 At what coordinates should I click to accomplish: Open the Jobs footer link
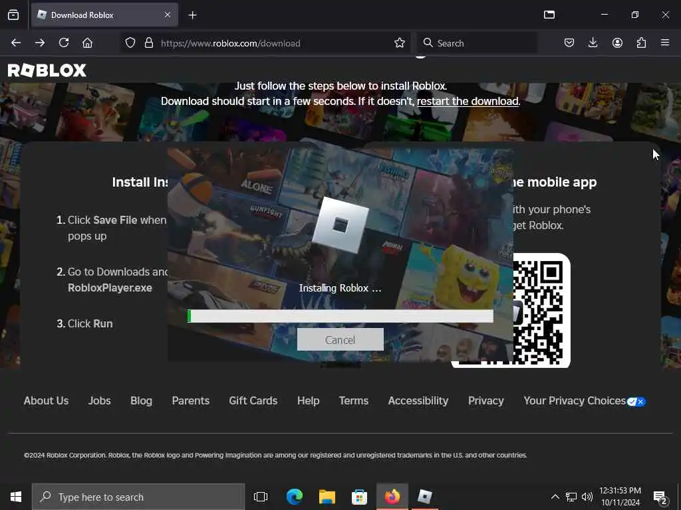pyautogui.click(x=100, y=400)
